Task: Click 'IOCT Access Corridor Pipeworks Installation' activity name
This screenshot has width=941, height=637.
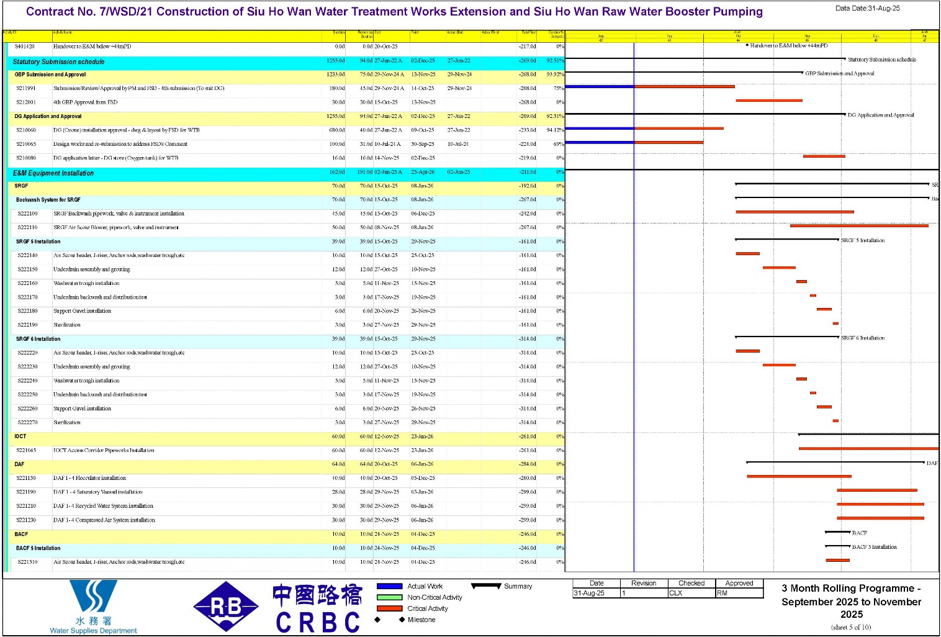Action: click(104, 451)
